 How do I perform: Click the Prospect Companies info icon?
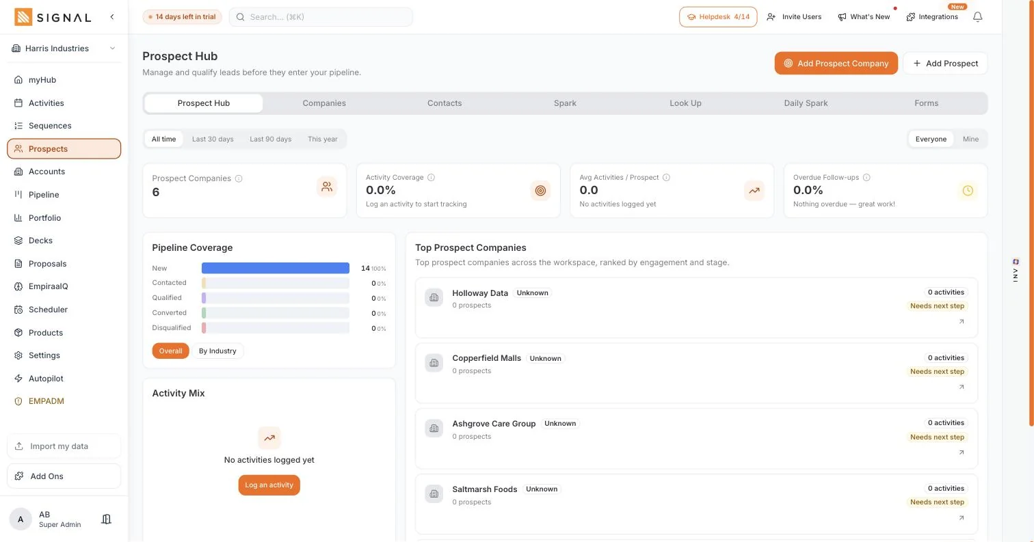pyautogui.click(x=239, y=178)
